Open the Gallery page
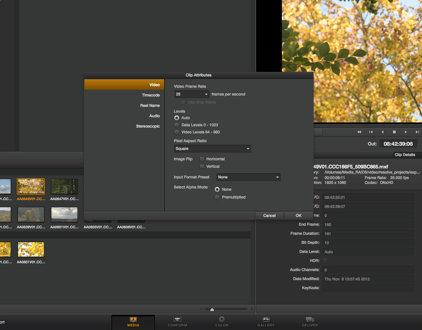 point(266,322)
